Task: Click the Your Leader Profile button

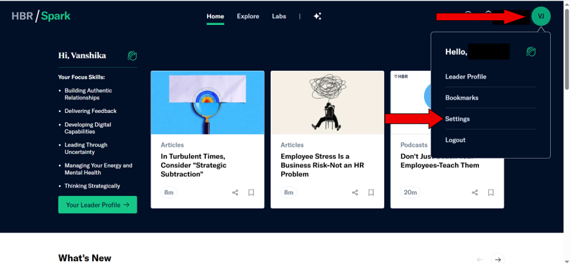Action: tap(98, 205)
